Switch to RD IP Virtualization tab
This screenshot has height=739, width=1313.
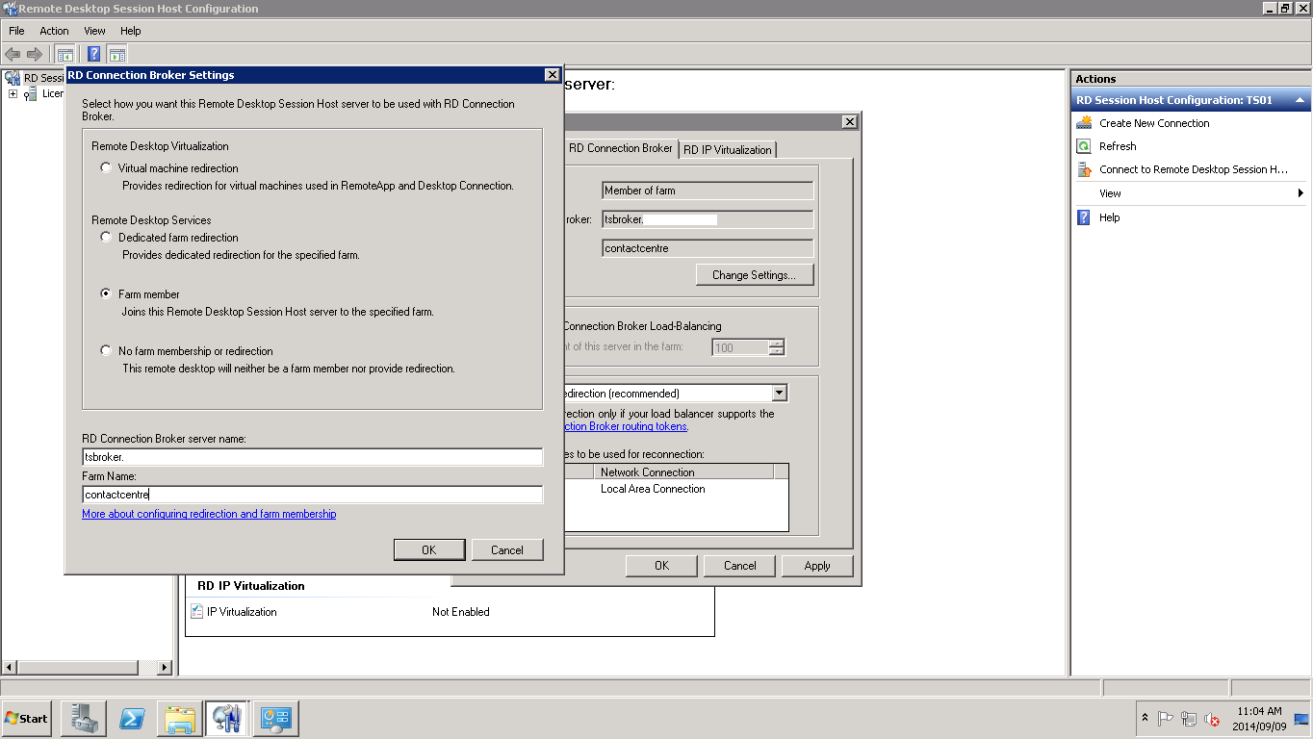point(728,149)
